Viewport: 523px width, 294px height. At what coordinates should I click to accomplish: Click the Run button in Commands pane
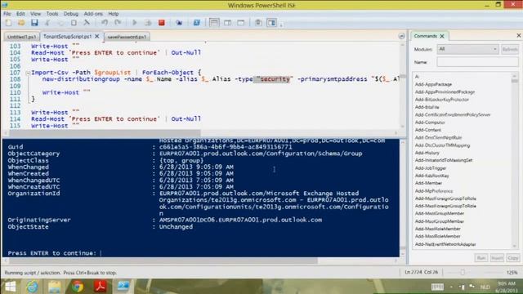tap(481, 258)
